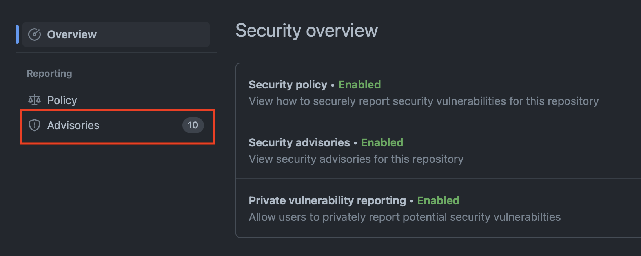641x256 pixels.
Task: Click Enabled status beside Security advisories
Action: 382,142
